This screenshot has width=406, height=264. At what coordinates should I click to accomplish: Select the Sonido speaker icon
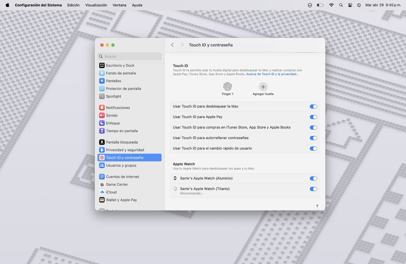click(102, 115)
